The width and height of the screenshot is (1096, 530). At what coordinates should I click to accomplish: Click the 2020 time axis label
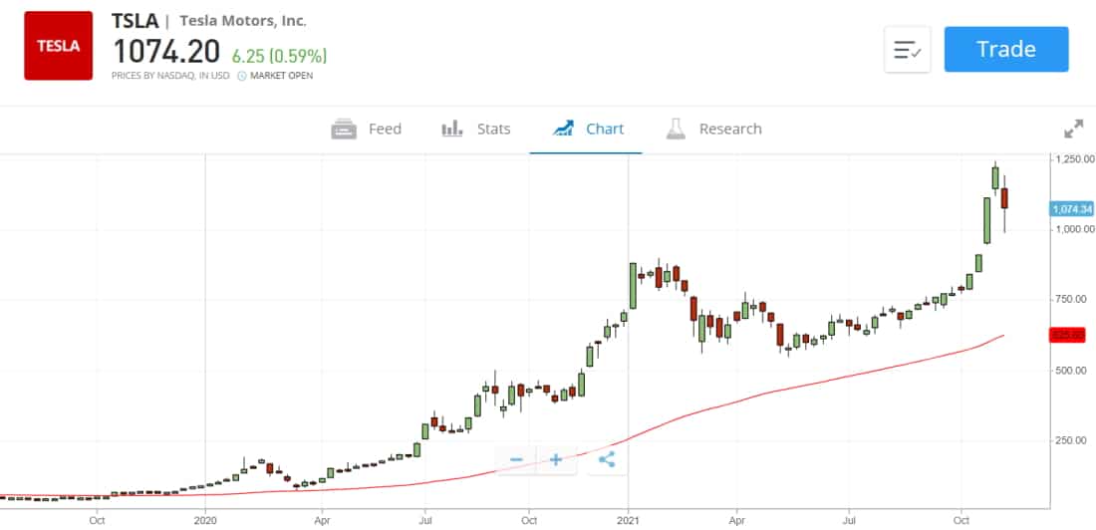click(205, 521)
